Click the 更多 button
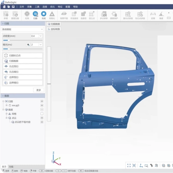This screenshot has width=173, height=173. click(39, 90)
